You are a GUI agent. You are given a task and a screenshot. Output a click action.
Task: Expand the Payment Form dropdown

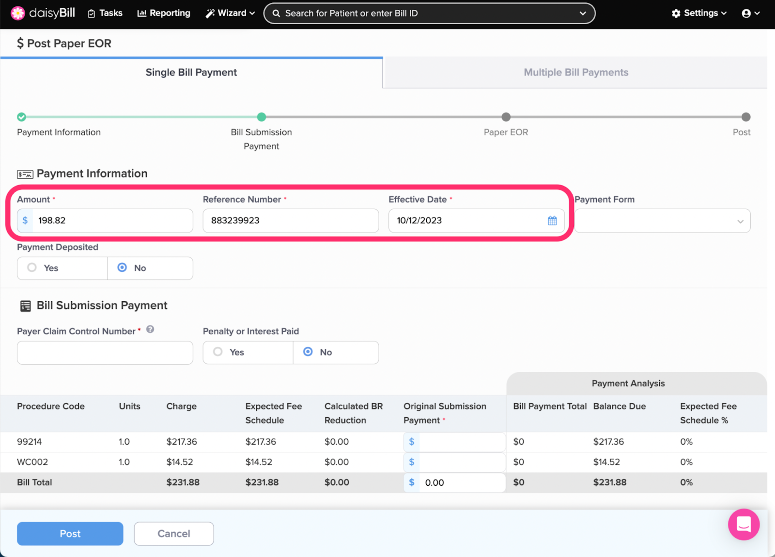click(x=662, y=221)
